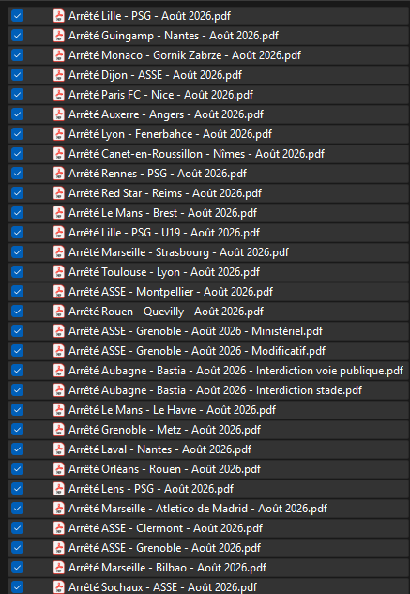Image resolution: width=410 pixels, height=594 pixels.
Task: Select file name Arrêté ASSE - Montpellier
Action: pos(171,292)
